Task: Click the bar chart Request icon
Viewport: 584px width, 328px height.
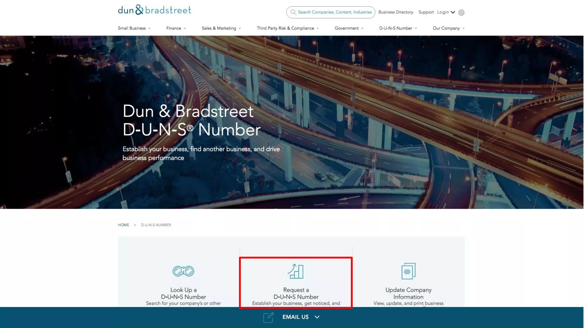Action: pos(296,271)
